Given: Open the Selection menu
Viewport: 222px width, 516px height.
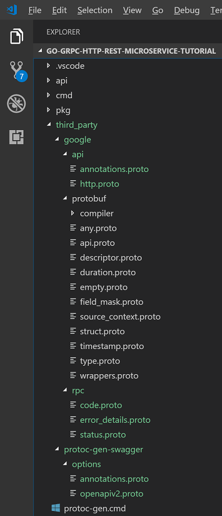Looking at the screenshot, I should (x=95, y=10).
